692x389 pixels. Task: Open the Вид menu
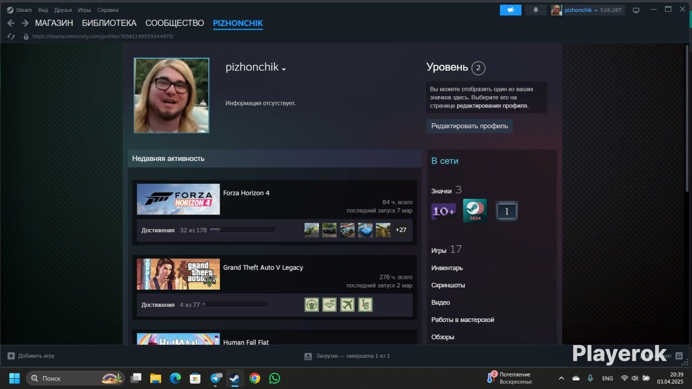(x=43, y=10)
